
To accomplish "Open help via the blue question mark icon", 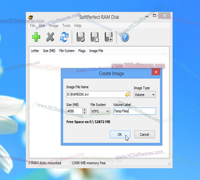I will [125, 37].
